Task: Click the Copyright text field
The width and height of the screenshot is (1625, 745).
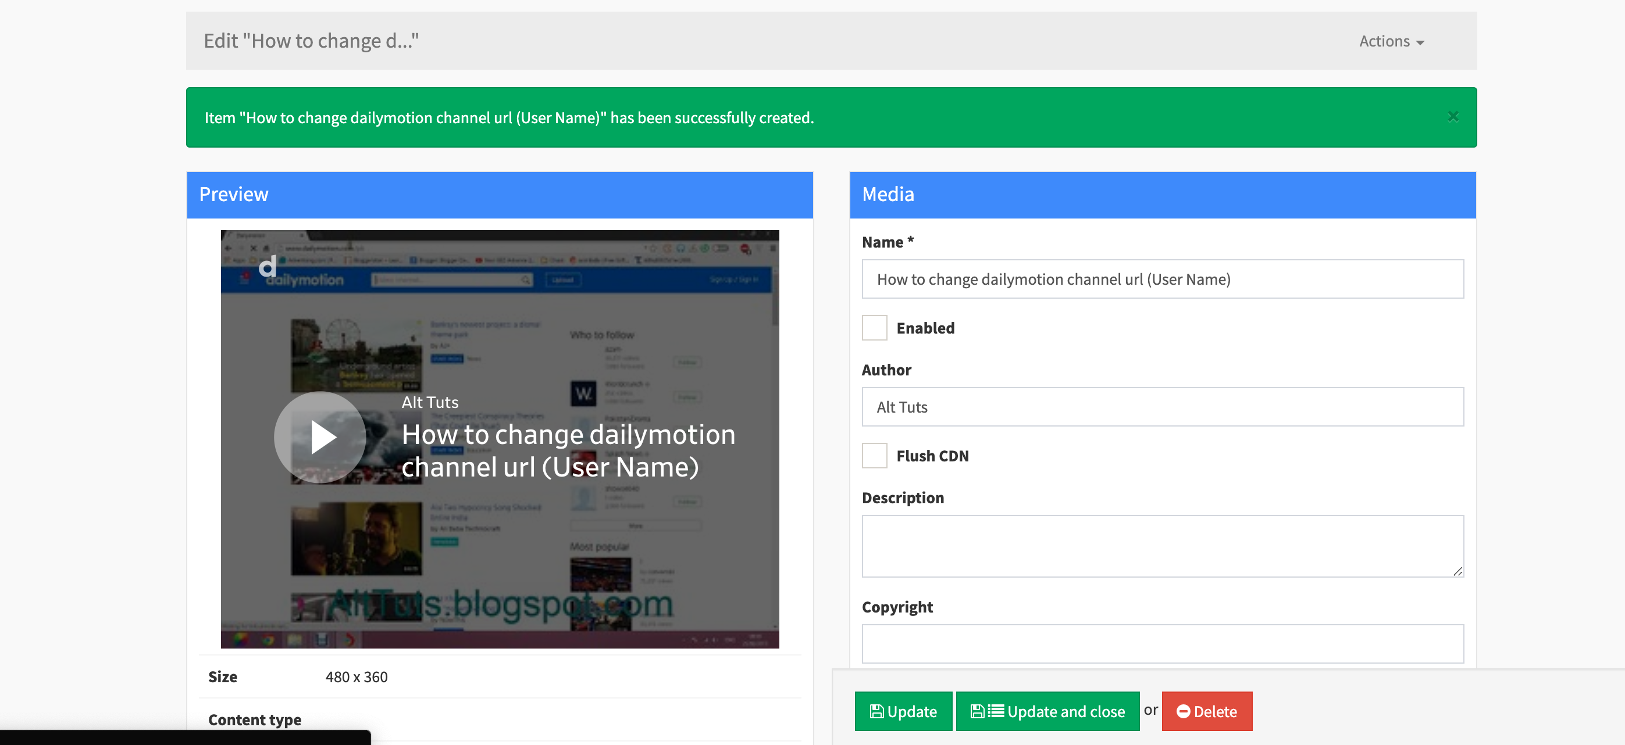Action: click(x=1162, y=643)
